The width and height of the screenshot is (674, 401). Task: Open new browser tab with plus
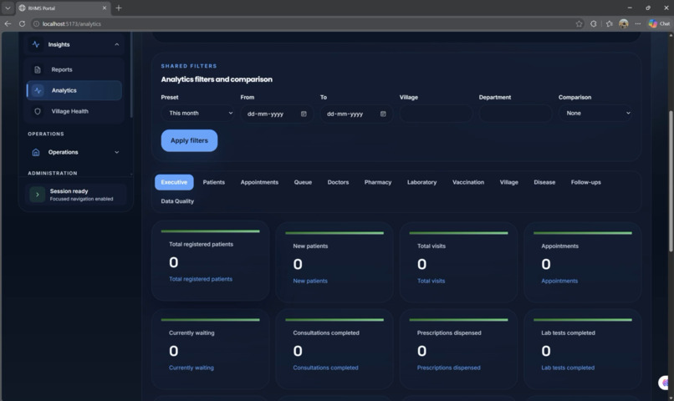[x=119, y=8]
